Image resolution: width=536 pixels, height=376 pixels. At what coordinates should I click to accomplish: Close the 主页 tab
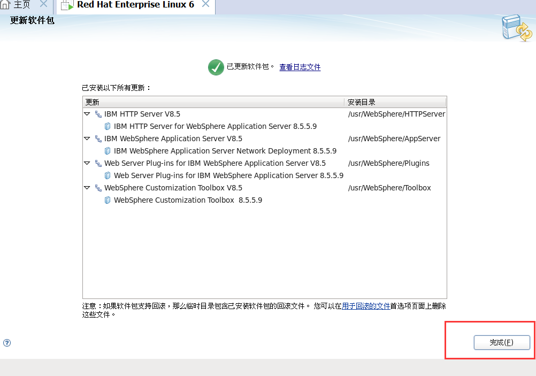point(43,4)
